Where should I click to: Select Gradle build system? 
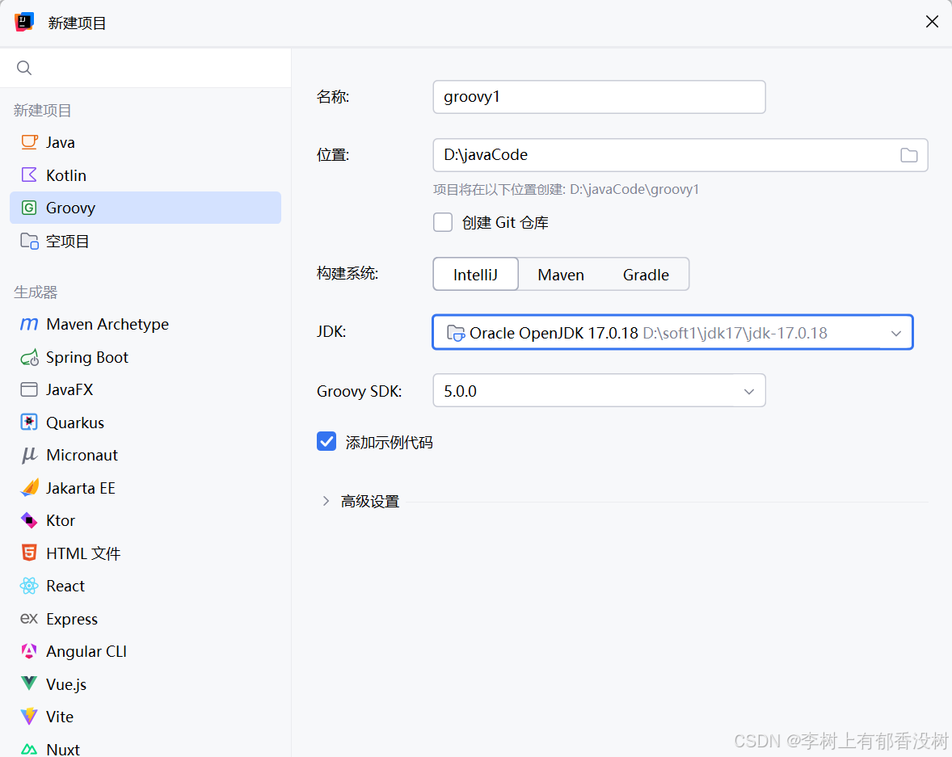click(x=646, y=275)
